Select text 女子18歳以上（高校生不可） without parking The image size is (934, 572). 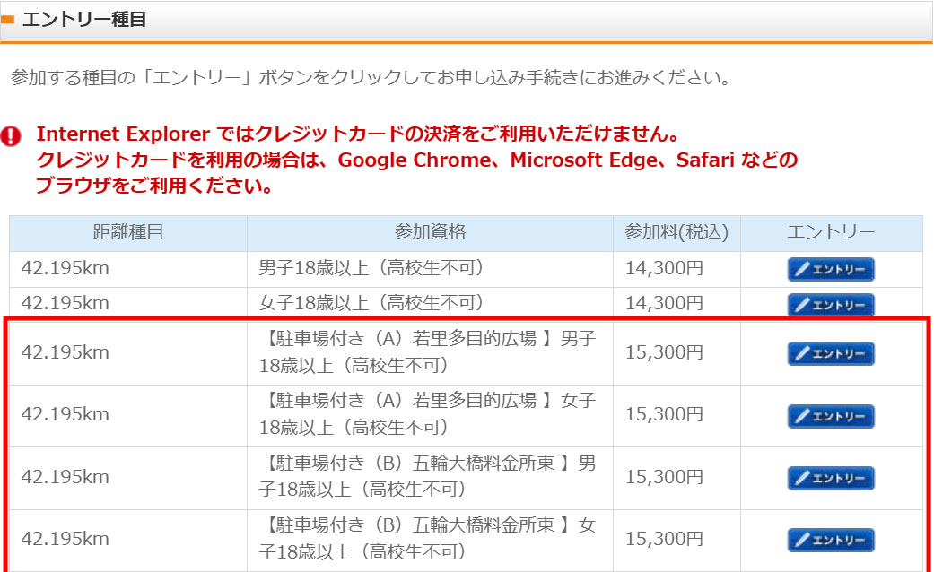pos(371,303)
